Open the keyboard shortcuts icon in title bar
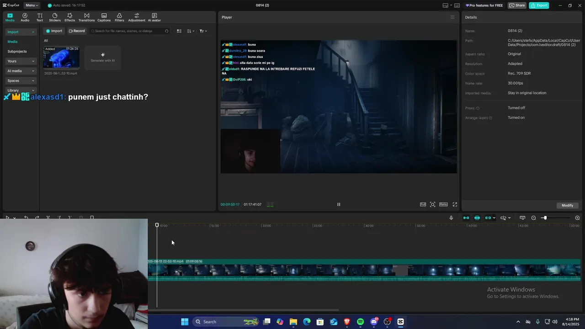 pyautogui.click(x=457, y=5)
